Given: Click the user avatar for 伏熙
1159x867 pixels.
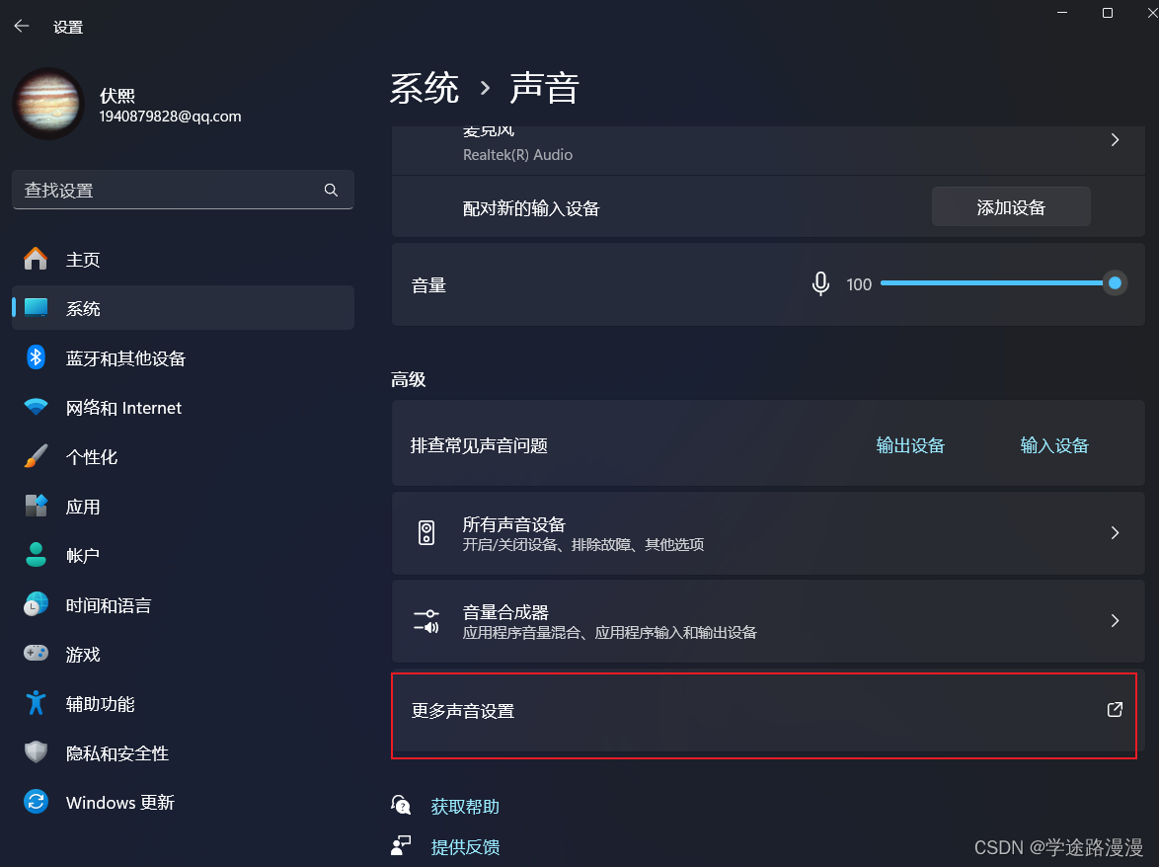Looking at the screenshot, I should click(48, 104).
